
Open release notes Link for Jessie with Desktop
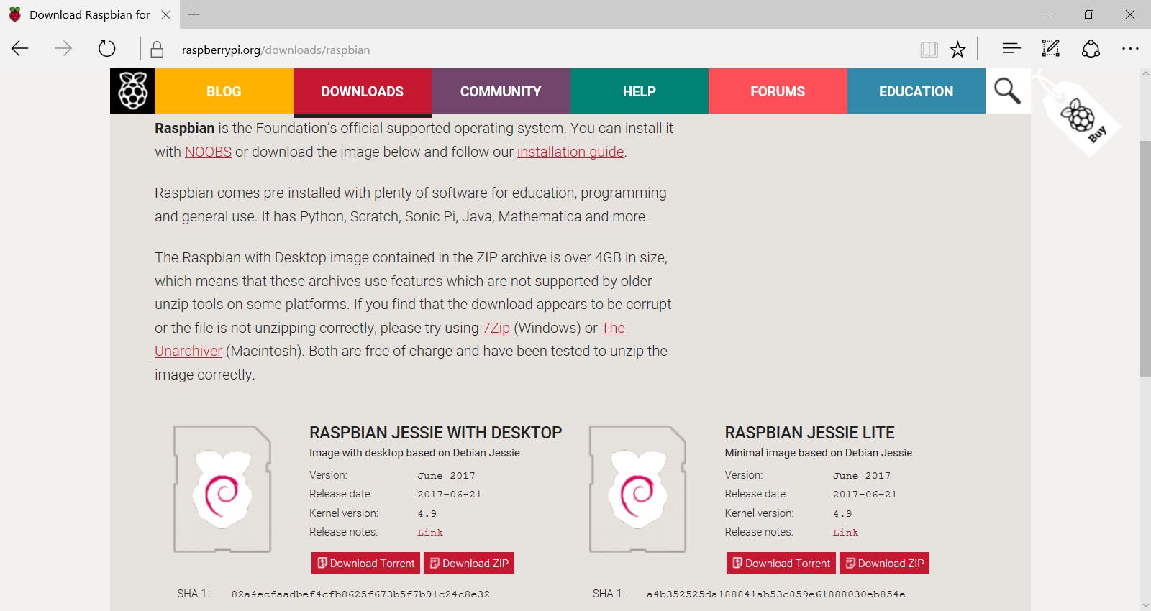click(x=430, y=533)
